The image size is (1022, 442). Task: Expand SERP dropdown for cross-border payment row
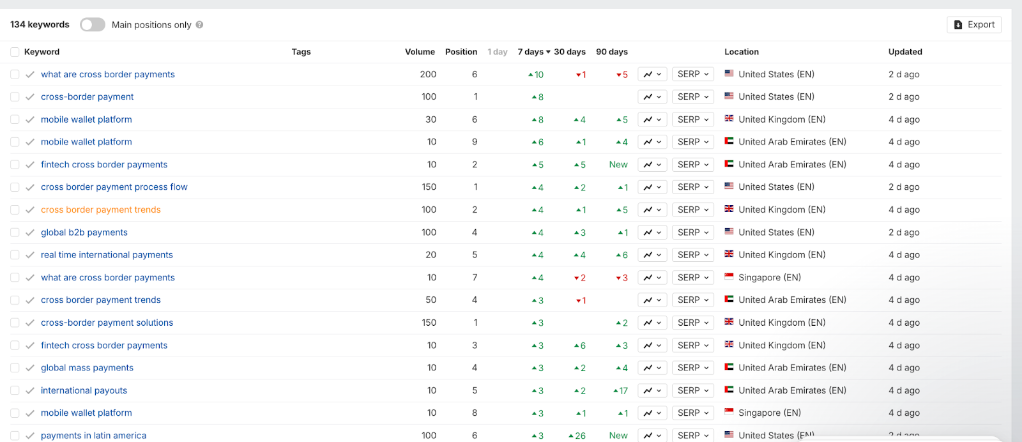click(x=693, y=96)
